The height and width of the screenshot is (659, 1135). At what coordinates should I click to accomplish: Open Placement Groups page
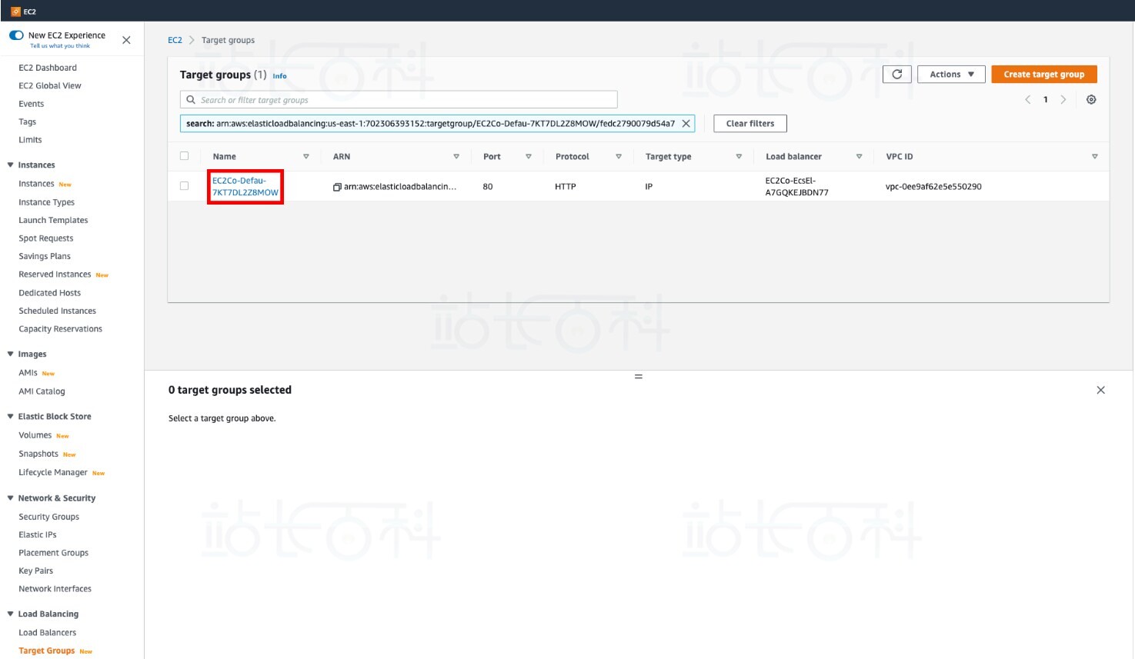click(x=54, y=553)
